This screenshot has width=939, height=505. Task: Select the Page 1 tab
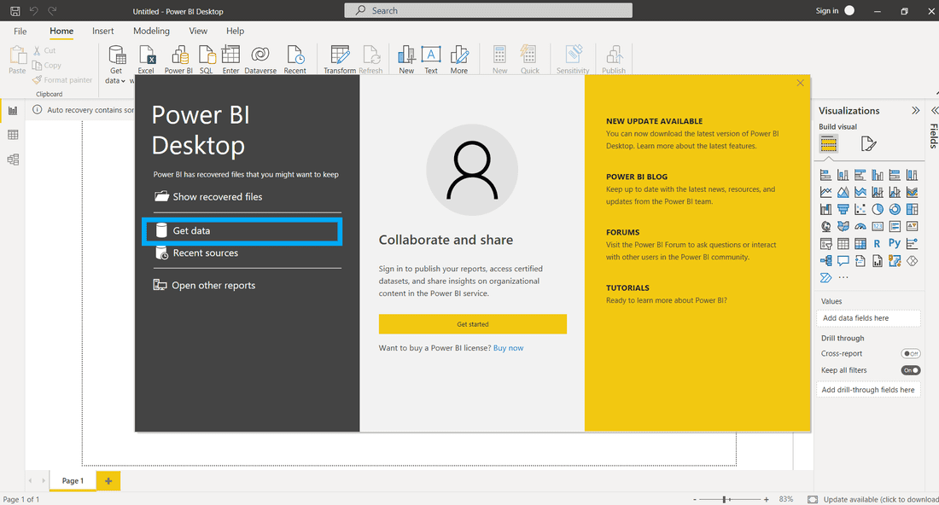click(x=73, y=480)
